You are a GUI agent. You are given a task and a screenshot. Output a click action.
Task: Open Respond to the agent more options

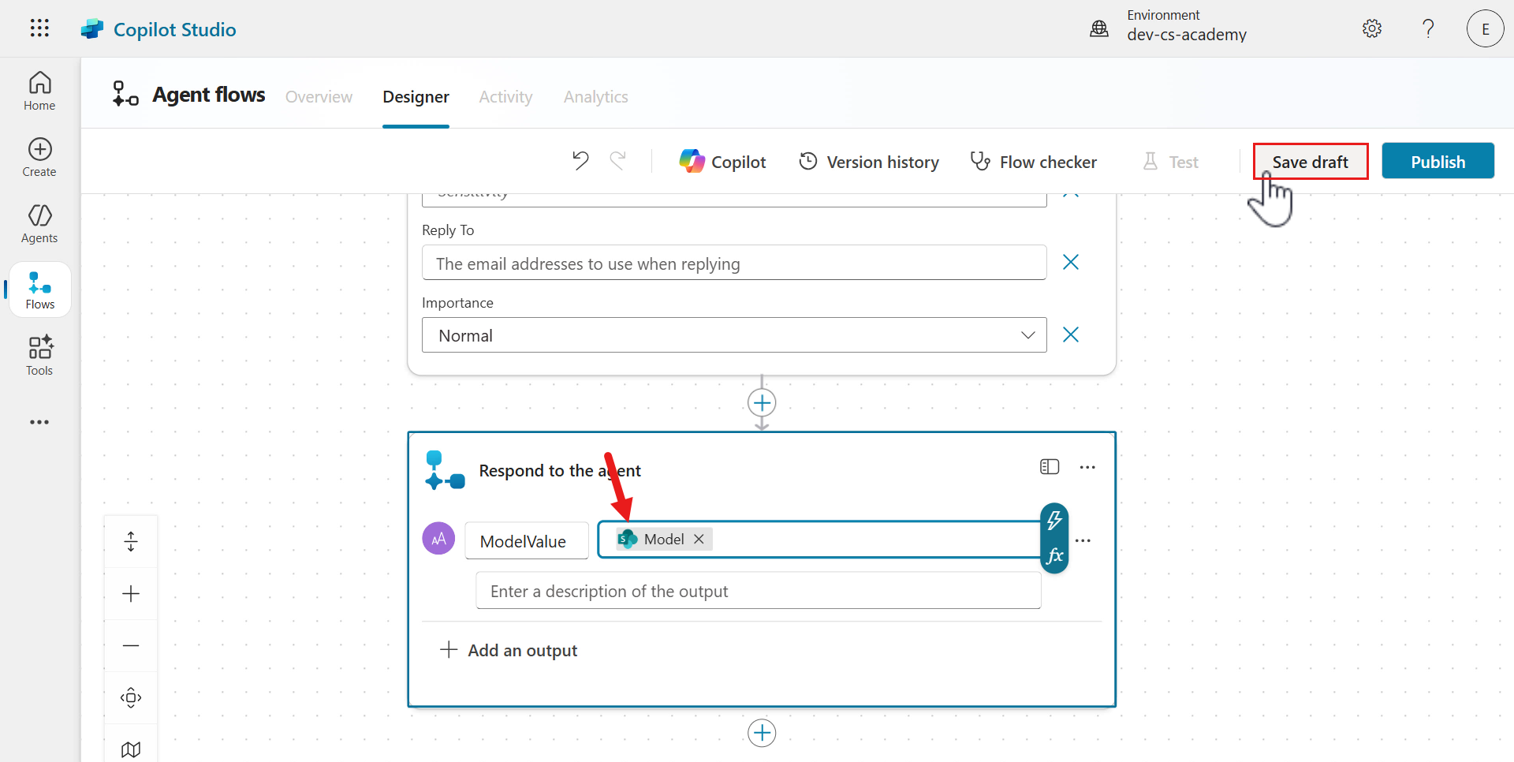[x=1087, y=467]
